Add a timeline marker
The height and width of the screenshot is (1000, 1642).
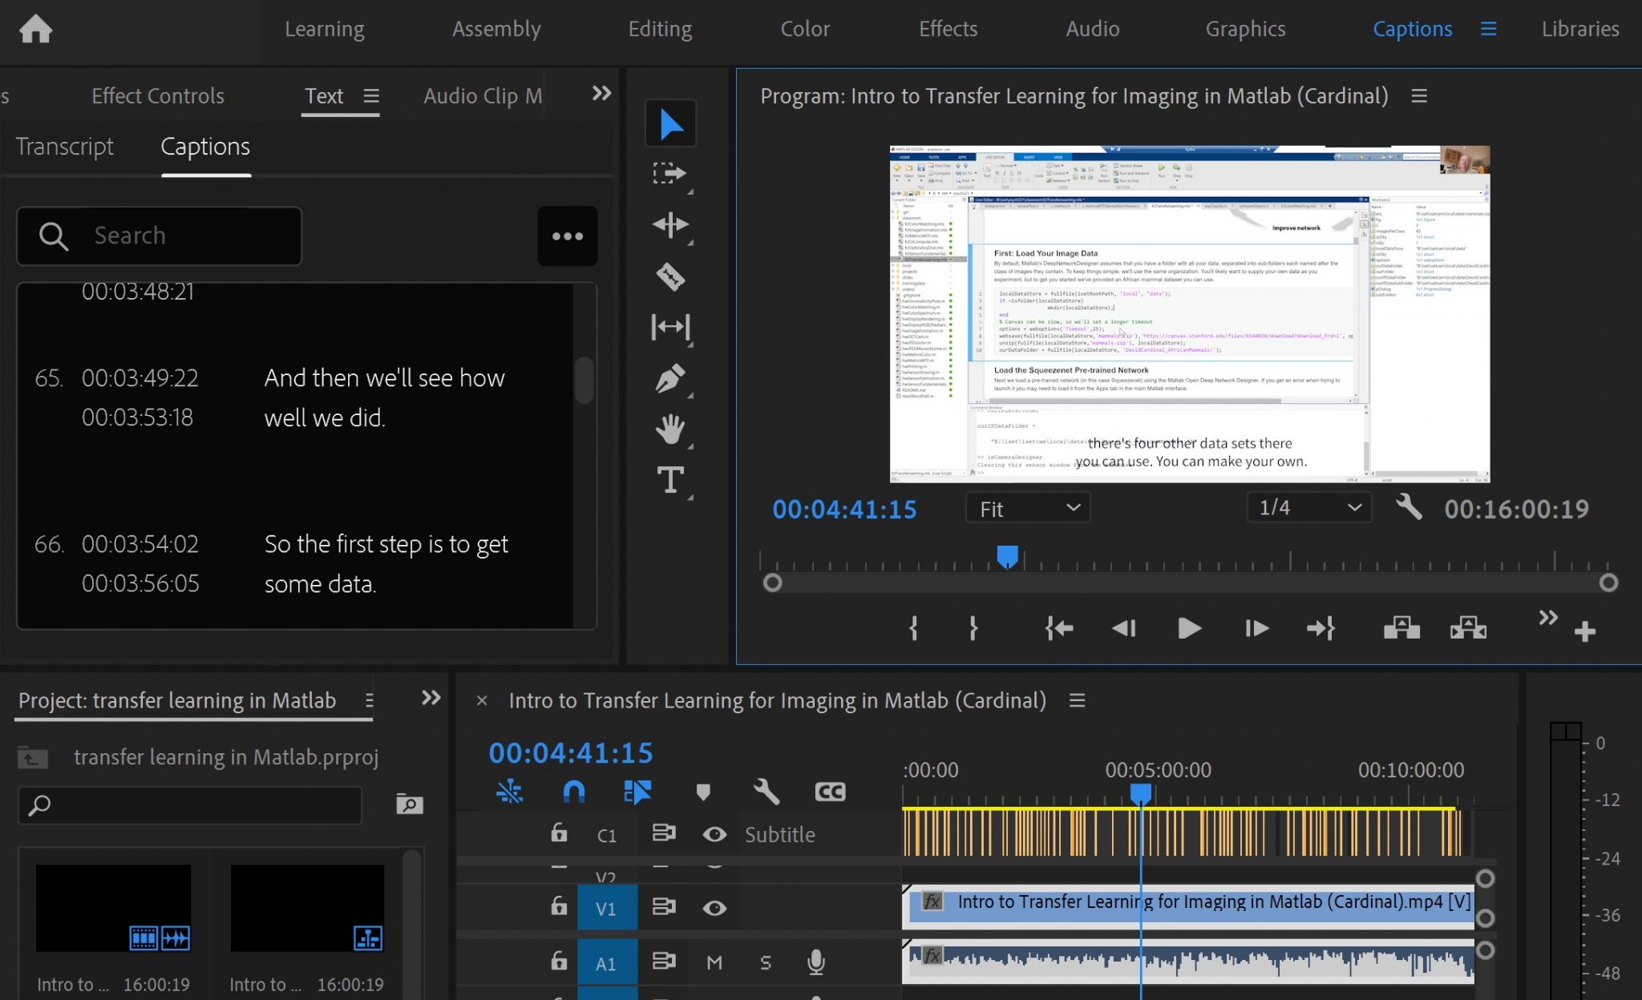click(x=703, y=792)
